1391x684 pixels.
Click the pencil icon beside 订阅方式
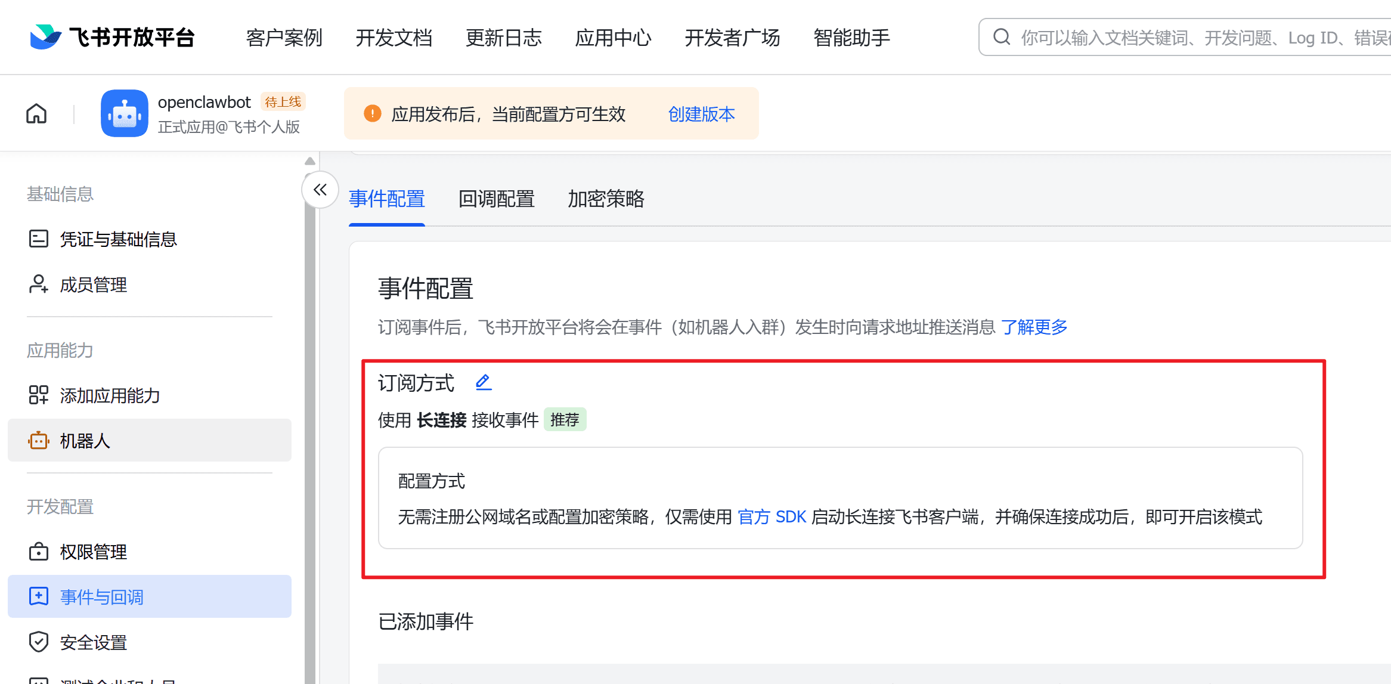click(x=483, y=382)
